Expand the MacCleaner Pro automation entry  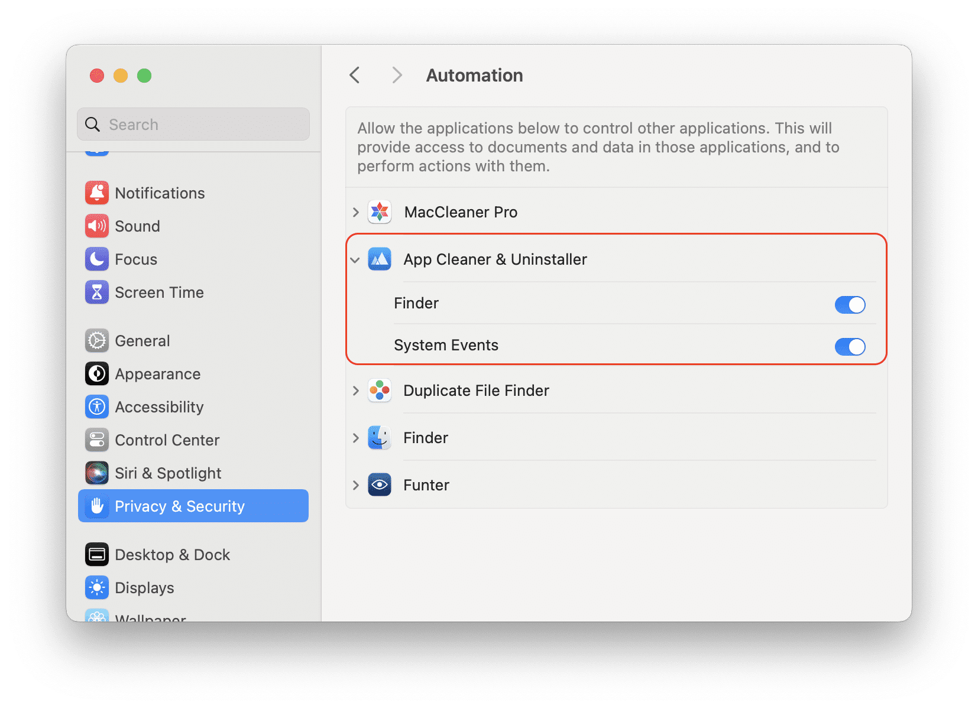355,212
